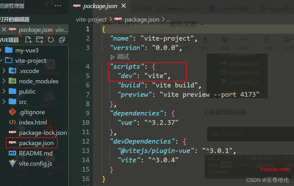Select package.json in open editors list
Screen dimensions: 294x186
pos(36,30)
